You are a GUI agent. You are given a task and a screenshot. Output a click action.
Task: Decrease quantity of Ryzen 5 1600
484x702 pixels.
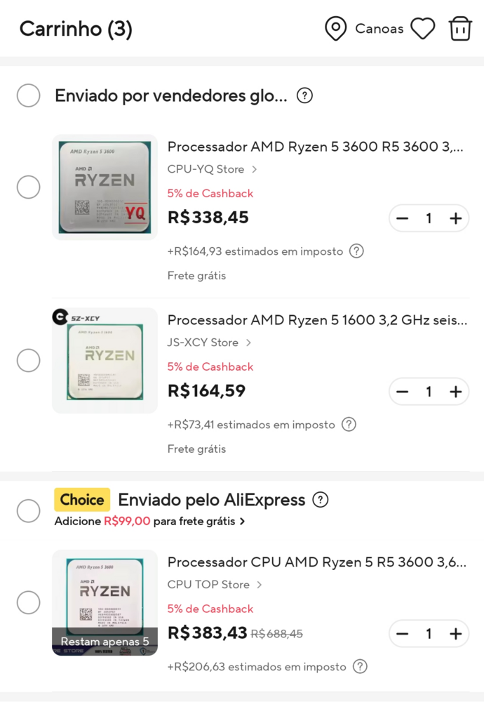pyautogui.click(x=402, y=392)
